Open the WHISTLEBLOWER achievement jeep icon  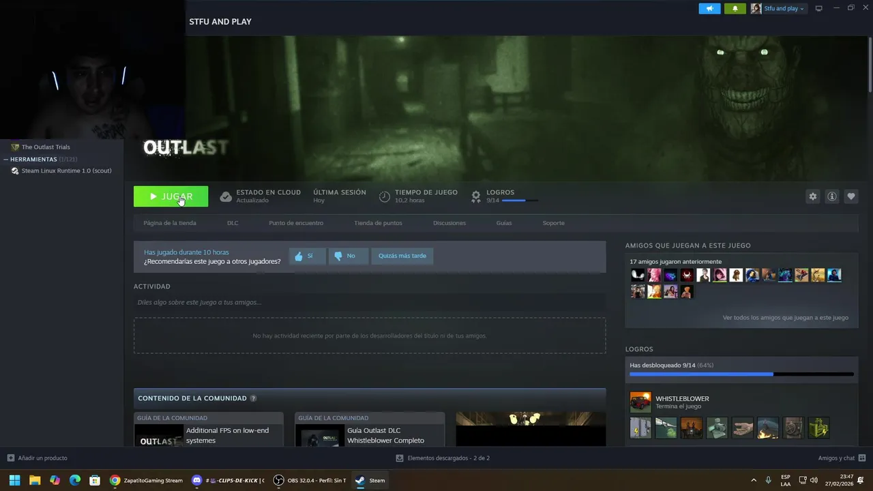click(x=640, y=402)
